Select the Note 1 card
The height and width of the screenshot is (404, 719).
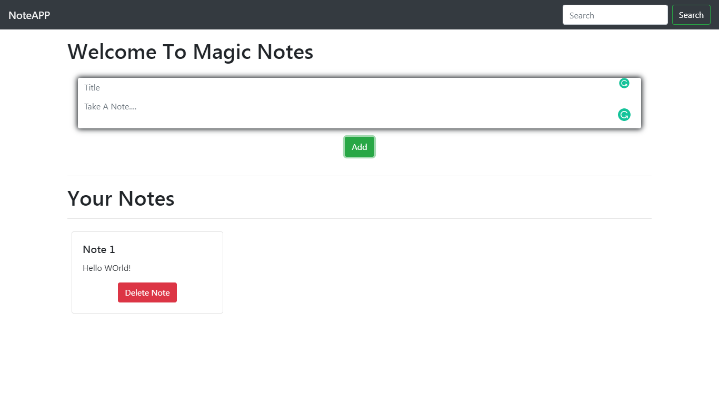[147, 272]
